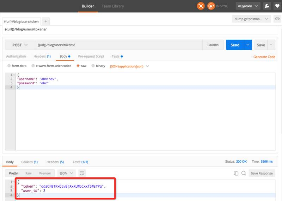Screen dimensions: 282x201
Task: Select the Preview response view
Action: click(45, 173)
